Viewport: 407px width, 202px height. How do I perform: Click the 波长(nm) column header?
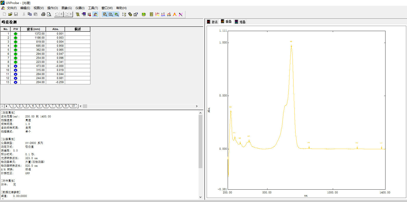click(x=33, y=29)
